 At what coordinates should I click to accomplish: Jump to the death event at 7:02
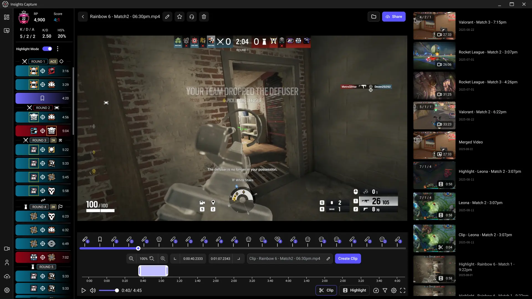click(x=43, y=257)
